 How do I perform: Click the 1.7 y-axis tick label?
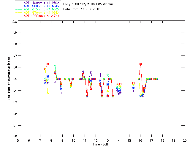(15, 56)
